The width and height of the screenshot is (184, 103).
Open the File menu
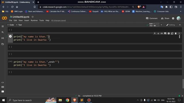(x=11, y=20)
